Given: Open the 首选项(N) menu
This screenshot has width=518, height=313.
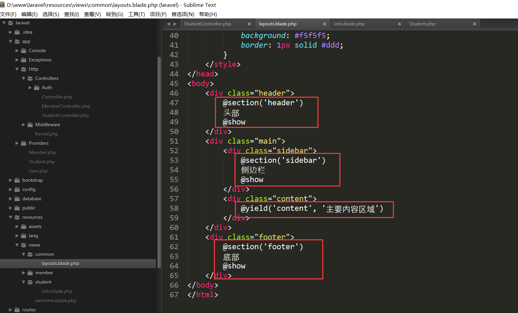Looking at the screenshot, I should click(183, 14).
